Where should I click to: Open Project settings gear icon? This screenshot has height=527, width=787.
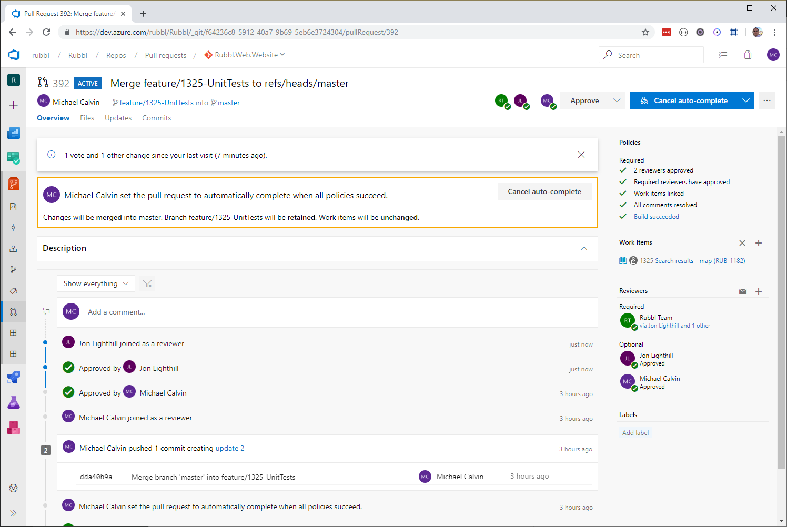[x=14, y=488]
